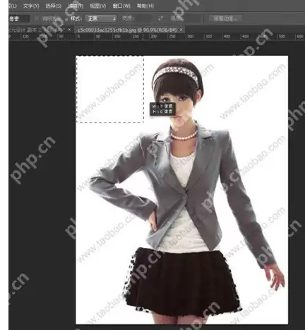Click inside the dashed marquee selection
Viewport: 305px width, 330px height.
[x=110, y=89]
